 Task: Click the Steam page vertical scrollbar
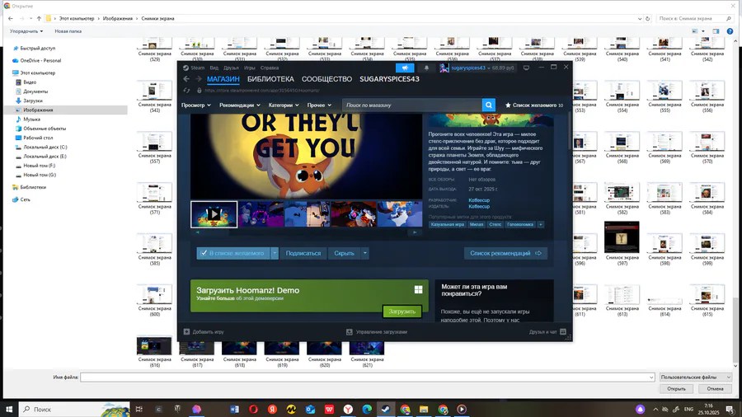point(570,131)
